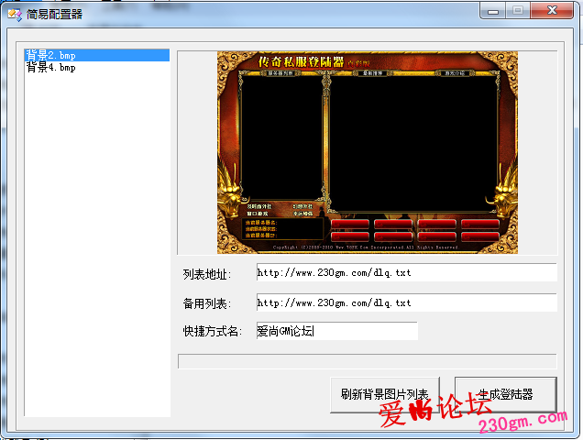Click the disabled maximize button in title bar

[x=518, y=11]
